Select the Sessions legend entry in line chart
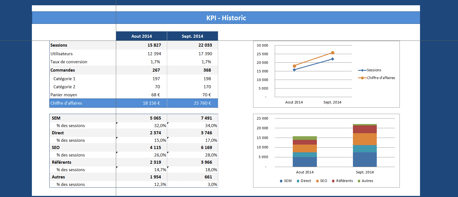The width and height of the screenshot is (458, 197). point(374,70)
